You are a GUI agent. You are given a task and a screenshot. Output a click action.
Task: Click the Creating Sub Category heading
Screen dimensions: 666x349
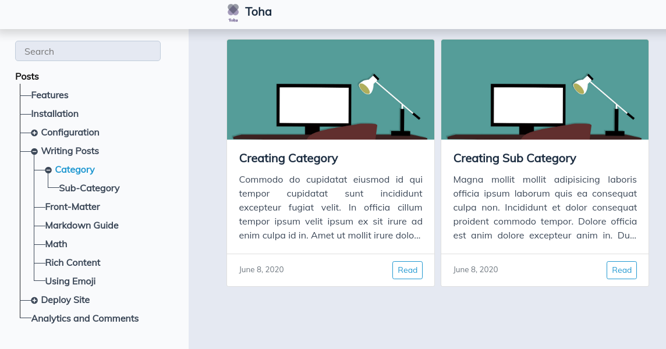tap(515, 158)
